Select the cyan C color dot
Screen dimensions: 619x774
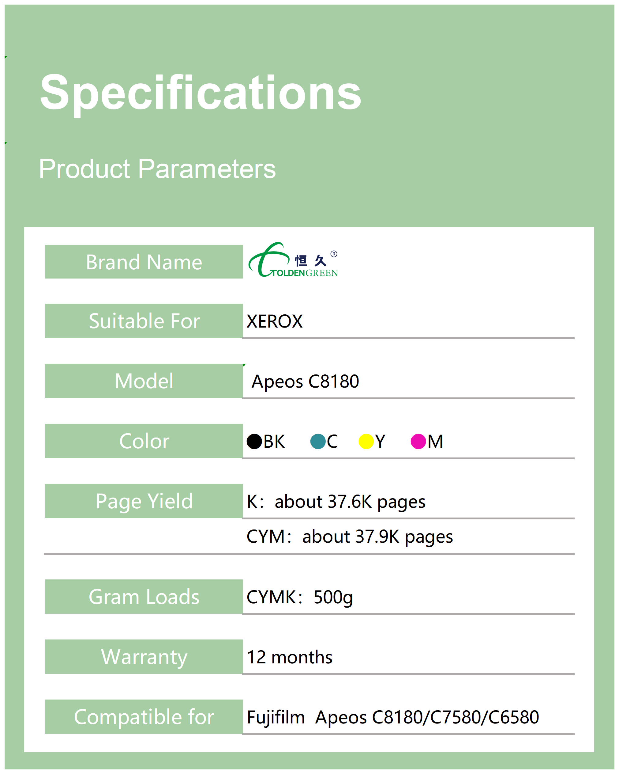pyautogui.click(x=318, y=441)
